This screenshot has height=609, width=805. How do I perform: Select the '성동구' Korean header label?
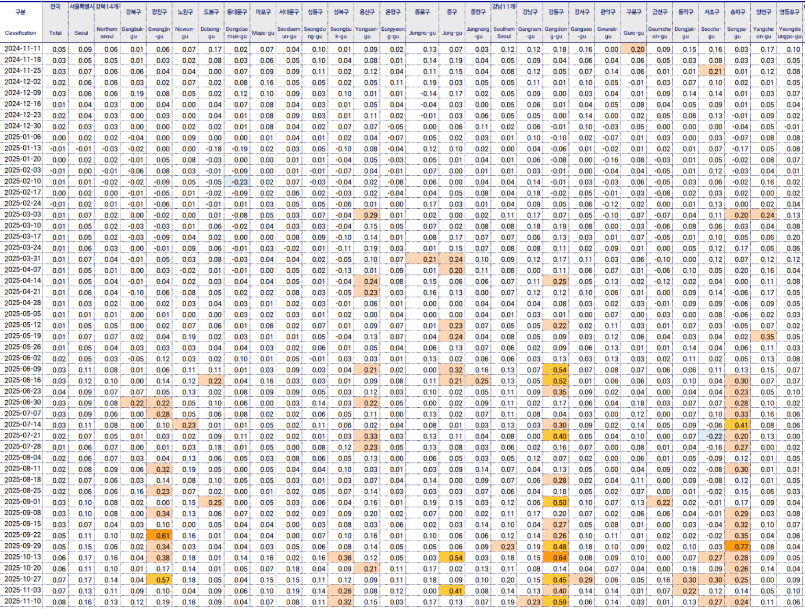point(315,12)
